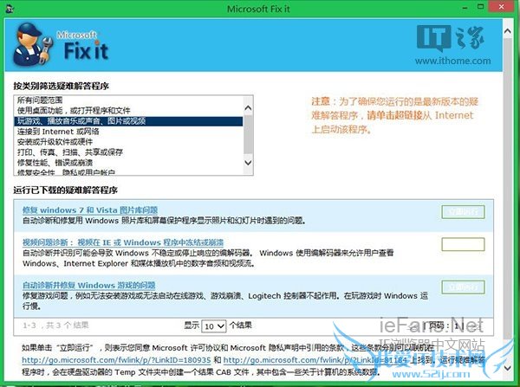This screenshot has width=520, height=387.
Task: Click category list scroll down arrow
Action: pyautogui.click(x=248, y=163)
